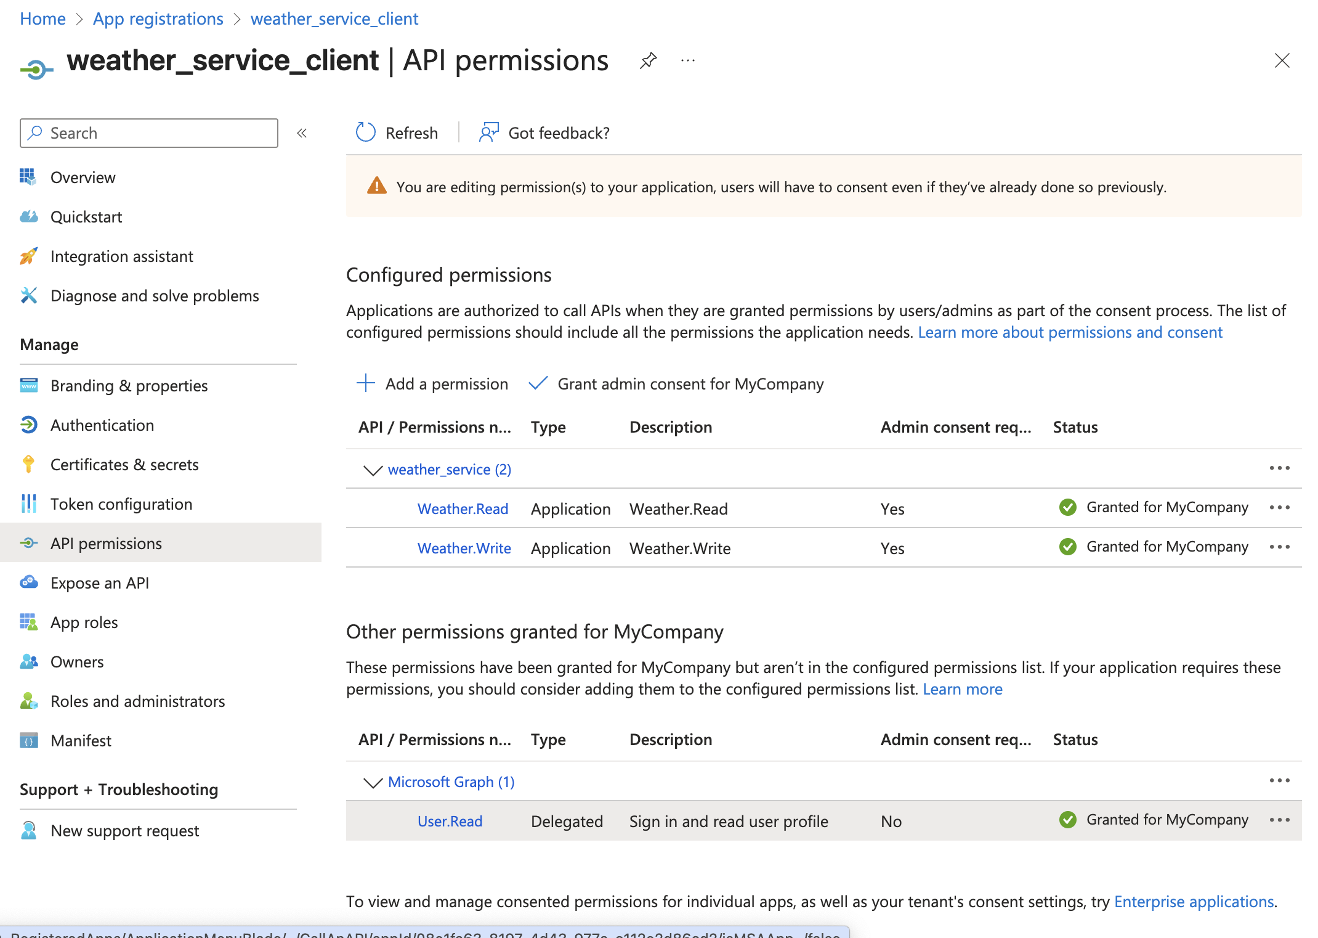Open the ellipsis menu beside the page title

[688, 60]
